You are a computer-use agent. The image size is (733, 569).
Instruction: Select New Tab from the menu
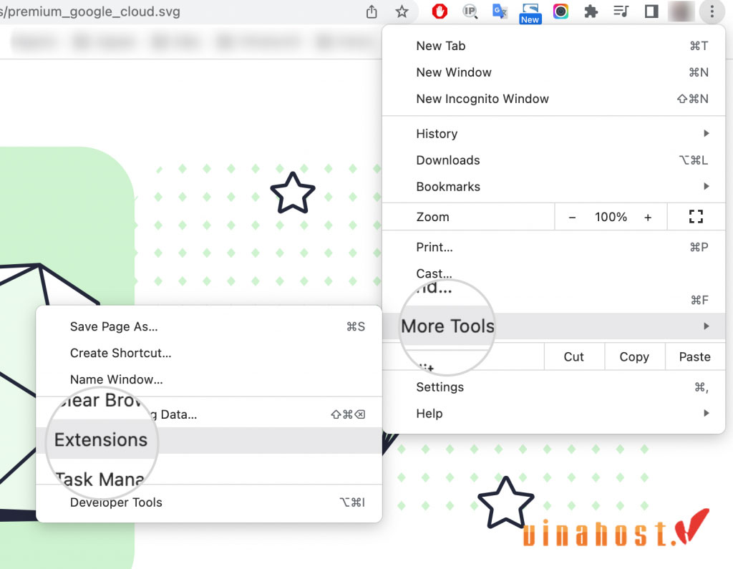553,46
